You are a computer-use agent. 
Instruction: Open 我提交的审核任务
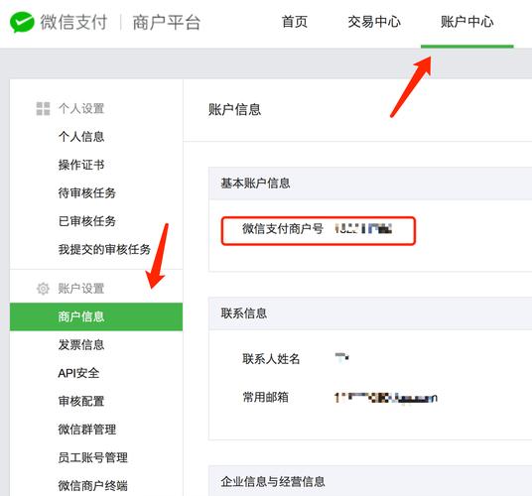coord(104,249)
